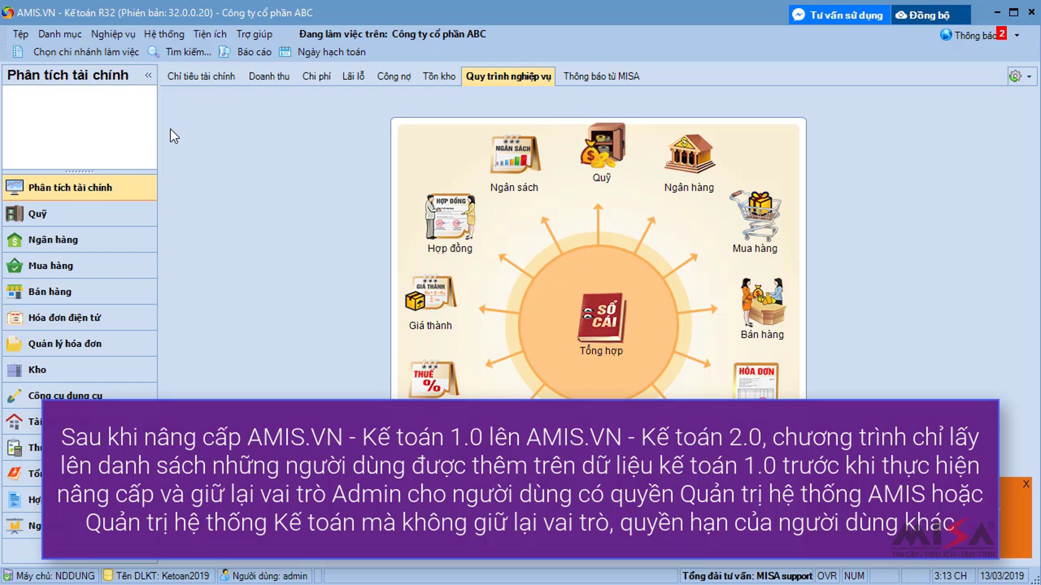Switch to the Tồn kho tab
The width and height of the screenshot is (1041, 585).
439,76
